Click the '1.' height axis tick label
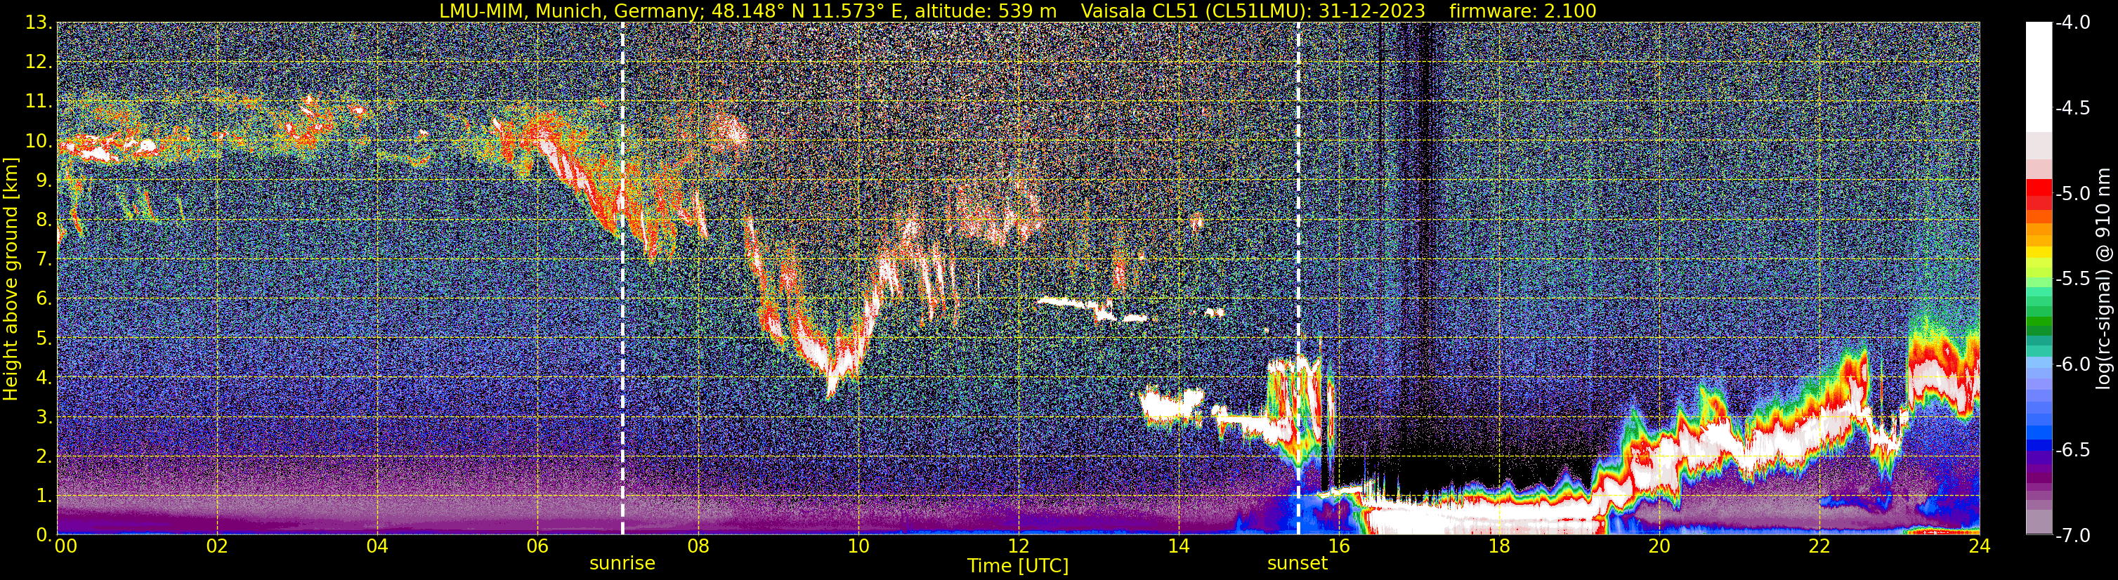 coord(44,495)
